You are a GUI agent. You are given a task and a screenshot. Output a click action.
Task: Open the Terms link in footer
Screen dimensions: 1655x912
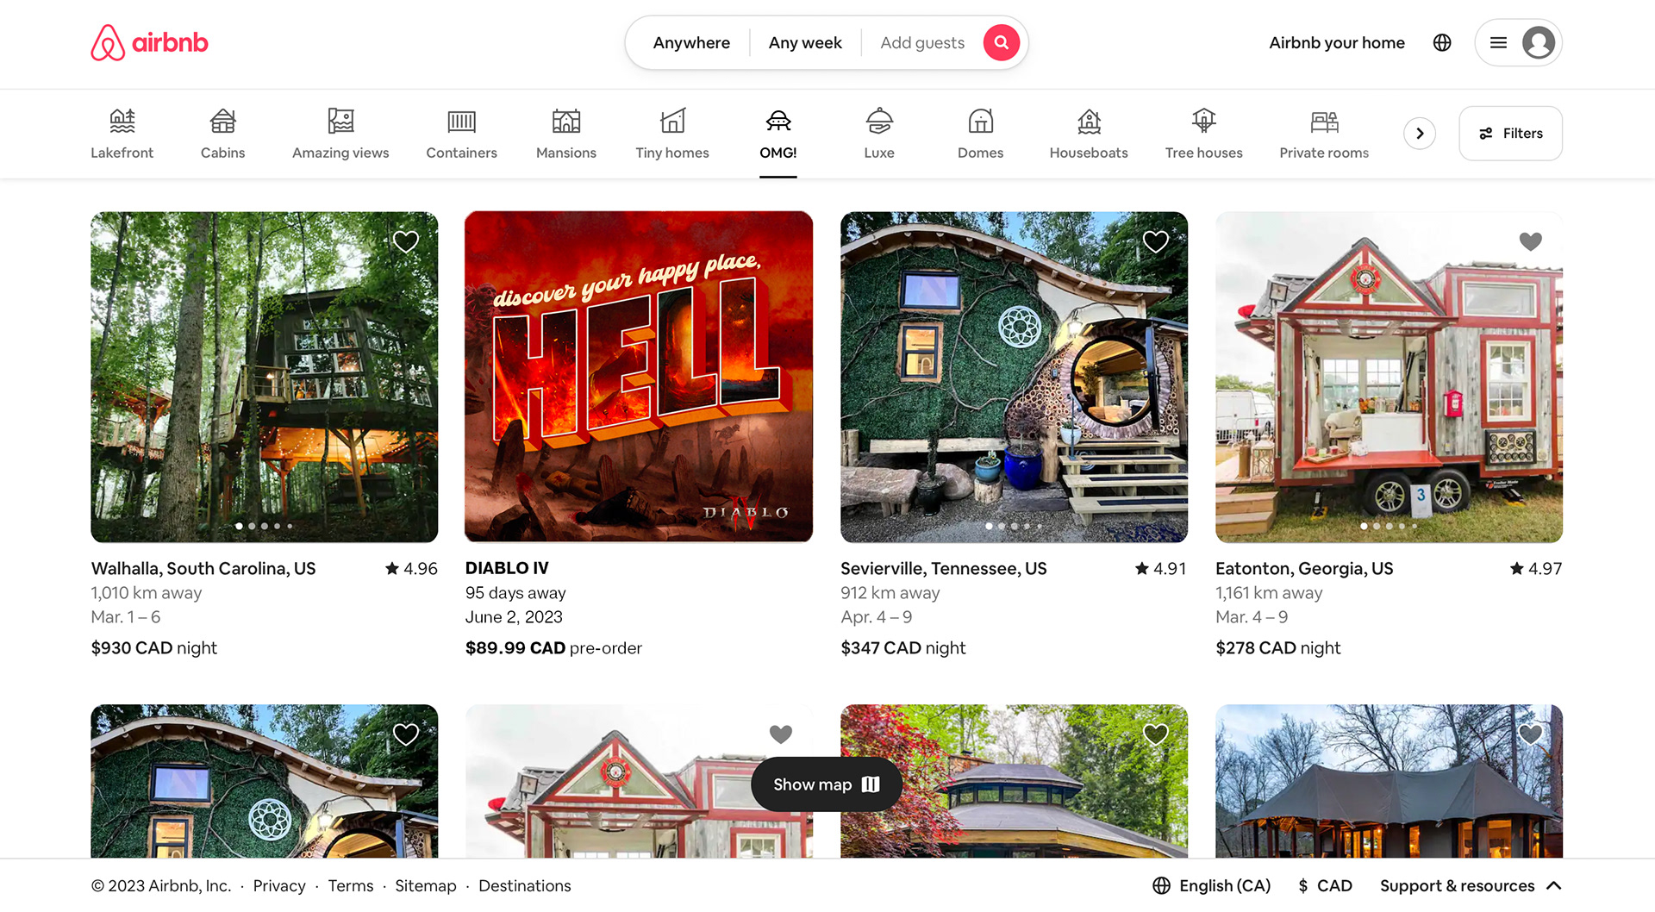click(x=351, y=885)
